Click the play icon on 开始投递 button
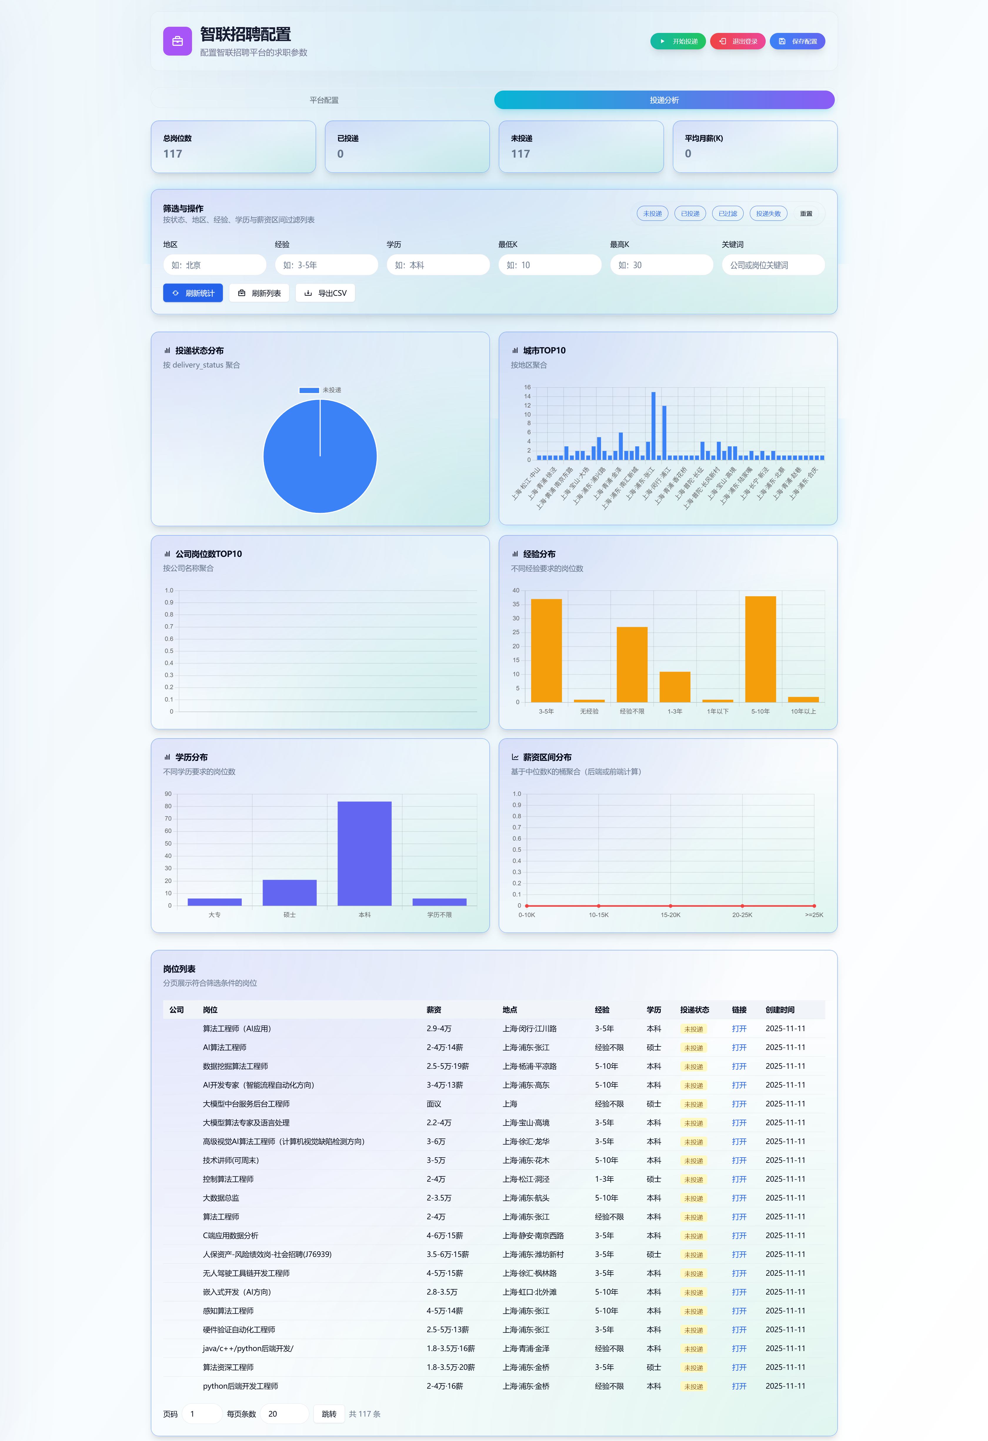The width and height of the screenshot is (988, 1441). click(662, 41)
